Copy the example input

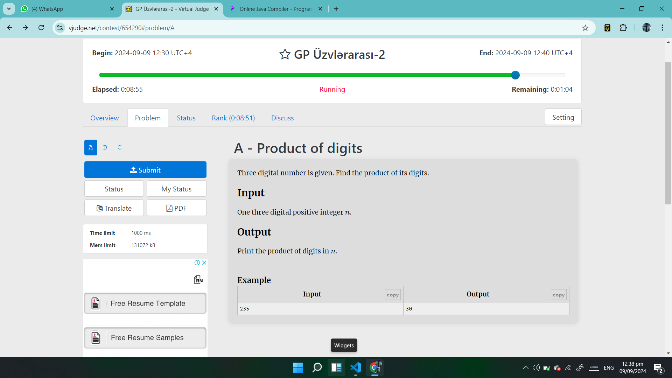point(393,295)
